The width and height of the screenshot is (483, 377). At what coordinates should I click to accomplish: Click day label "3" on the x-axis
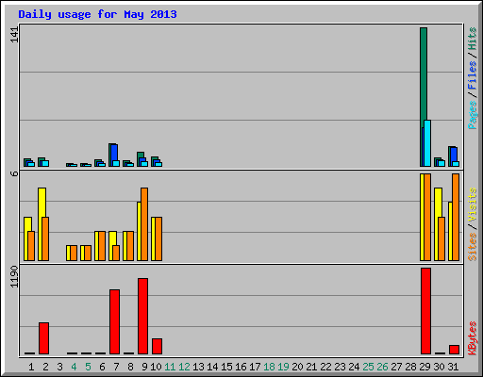point(59,367)
